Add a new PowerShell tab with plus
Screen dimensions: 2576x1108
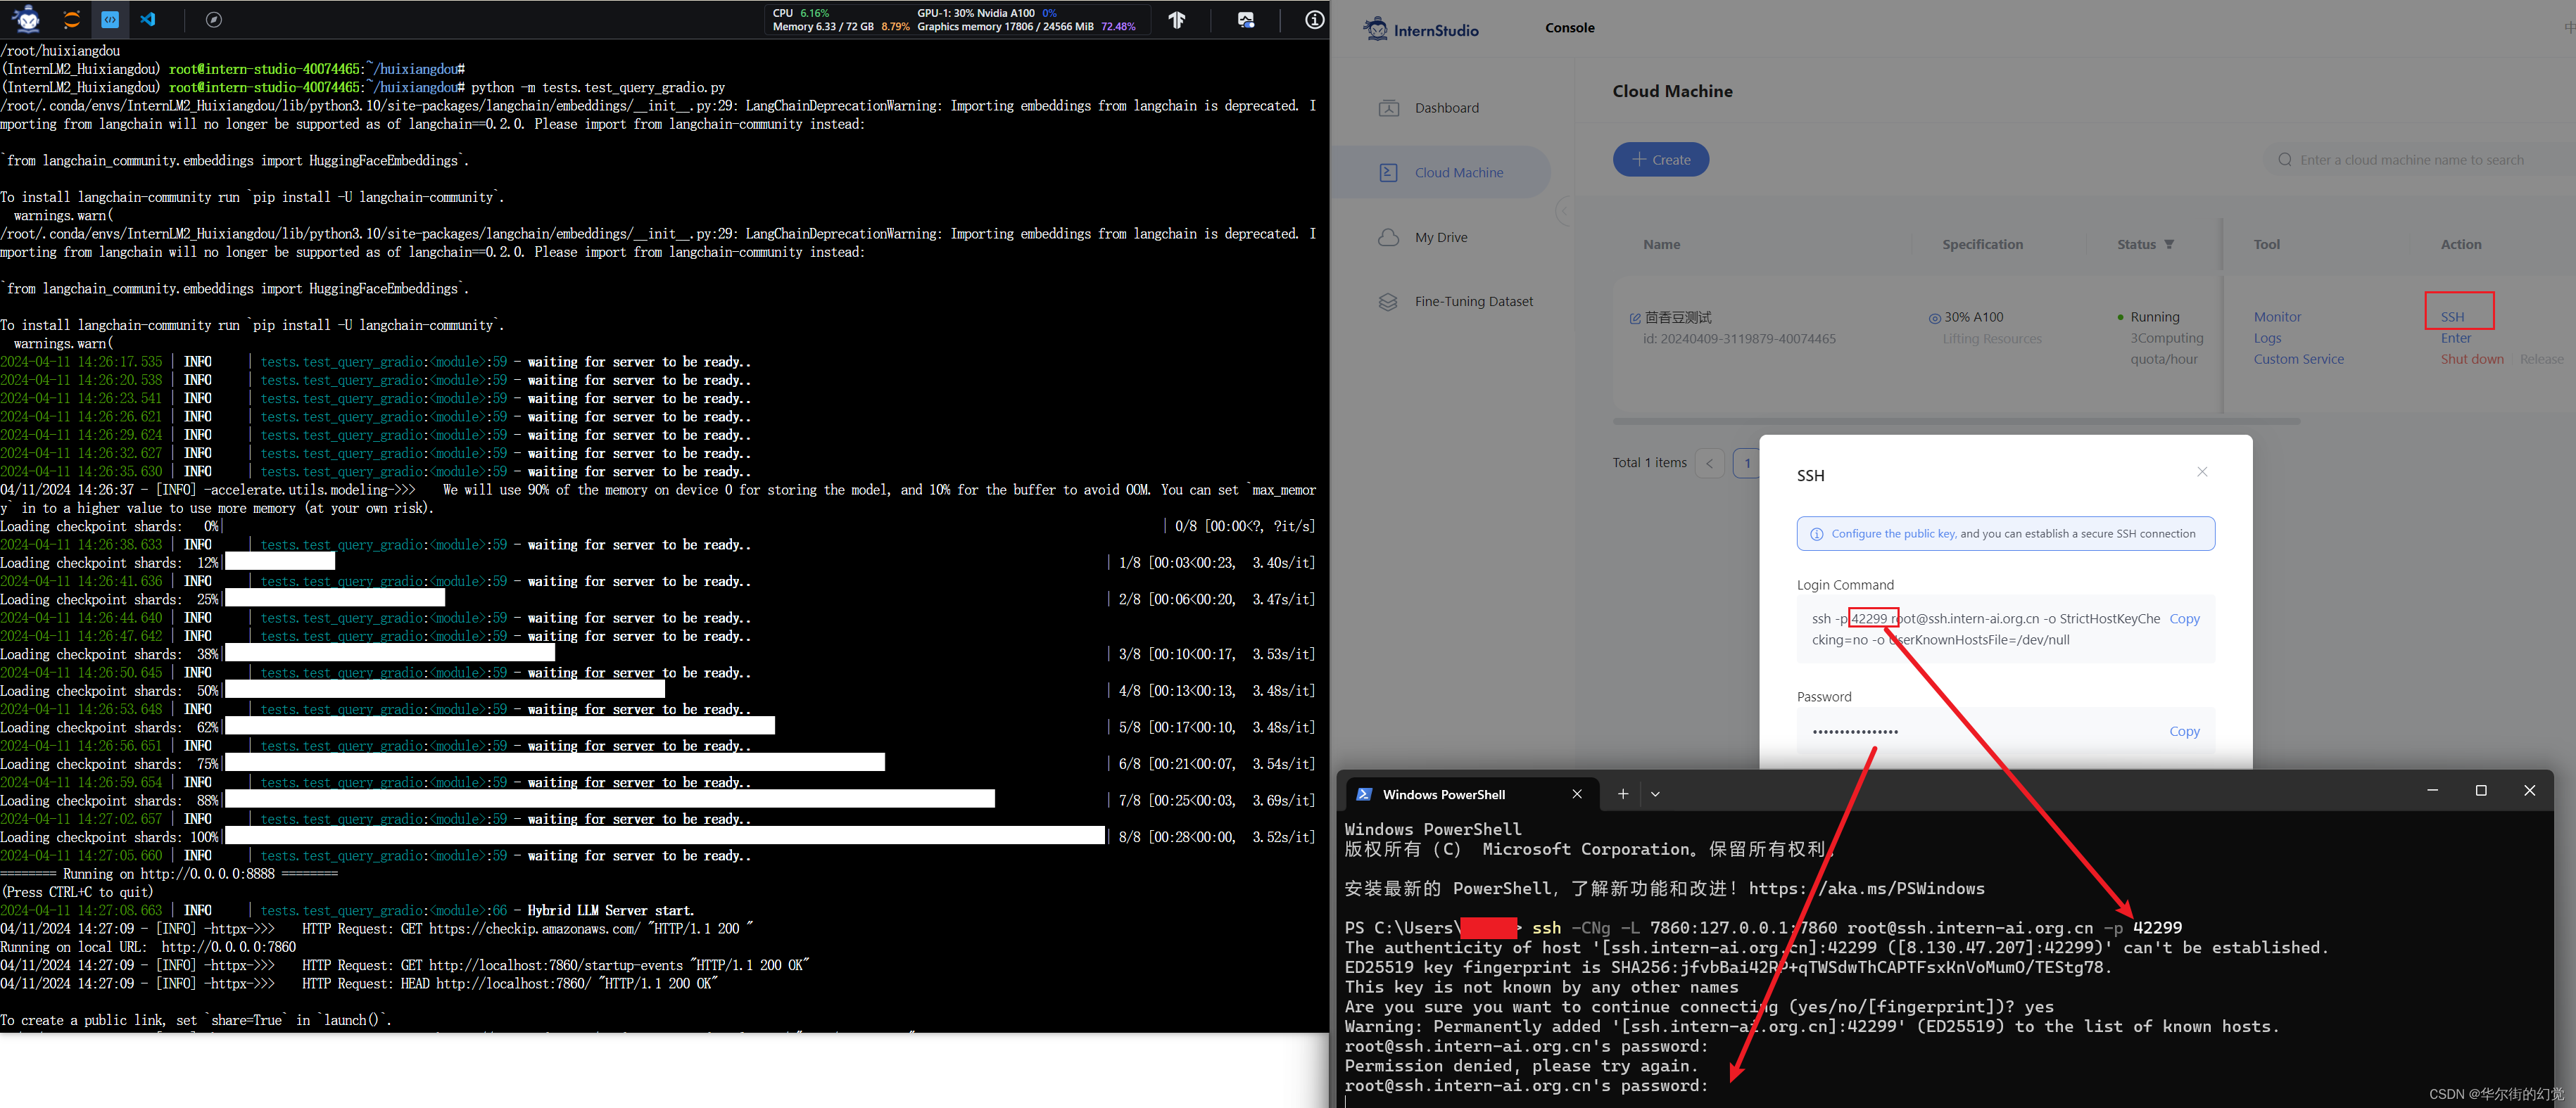click(x=1623, y=794)
